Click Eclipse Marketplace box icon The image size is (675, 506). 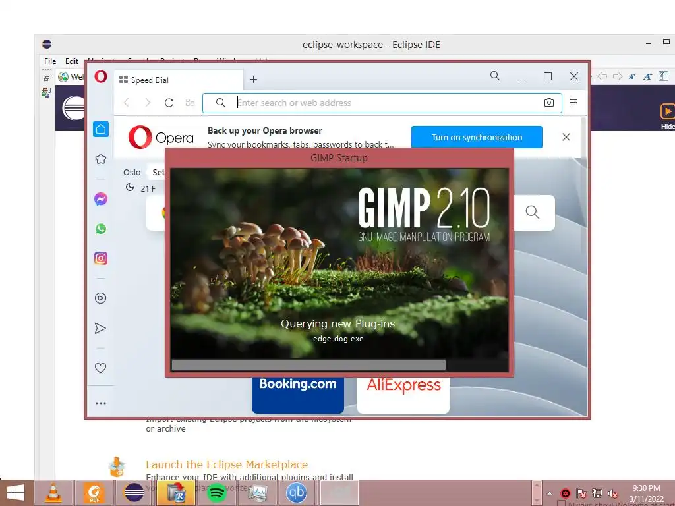117,467
